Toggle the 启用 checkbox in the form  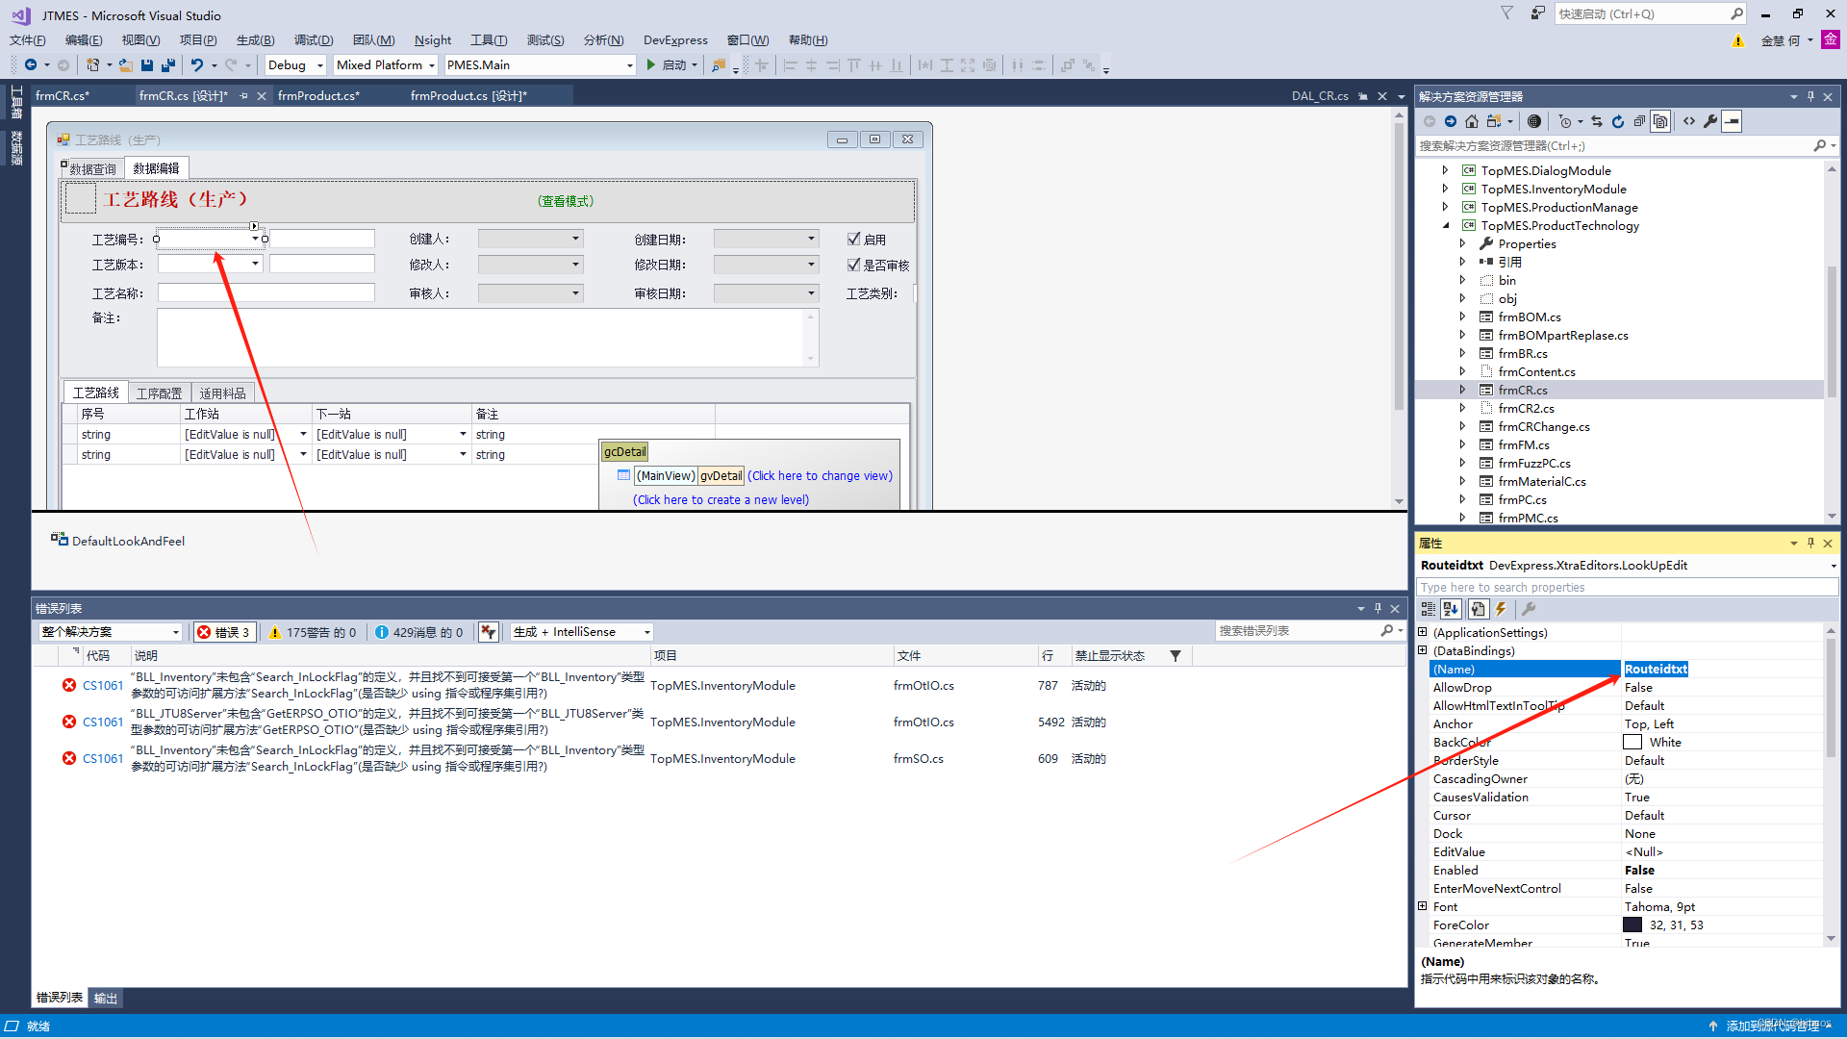click(853, 239)
